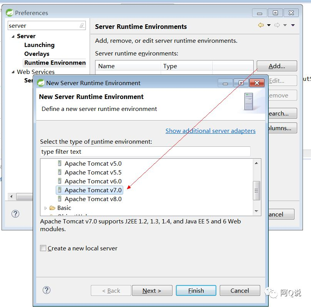Collapse the Web Services tree node
This screenshot has height=307, width=311.
tap(13, 72)
